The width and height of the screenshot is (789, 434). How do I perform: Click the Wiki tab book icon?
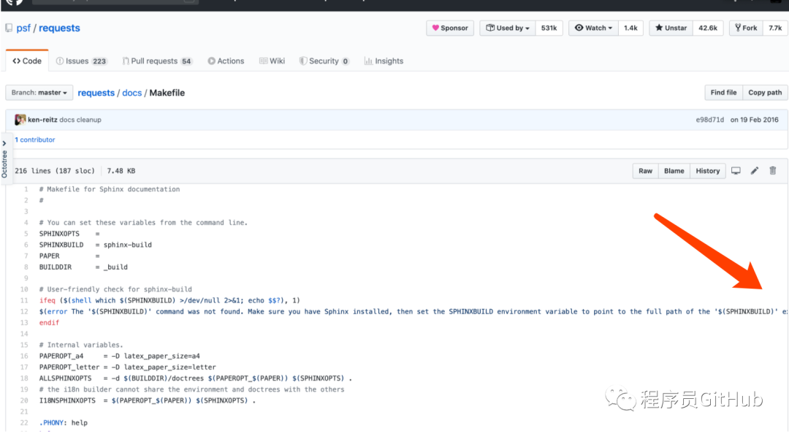[x=263, y=61]
